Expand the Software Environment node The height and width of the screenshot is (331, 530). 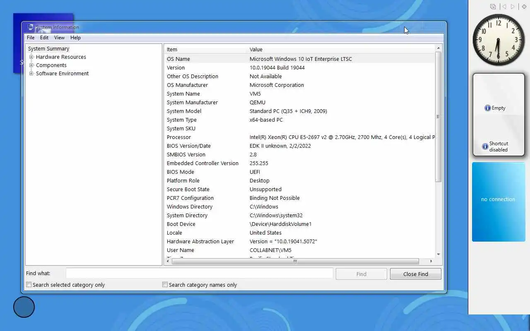click(31, 74)
